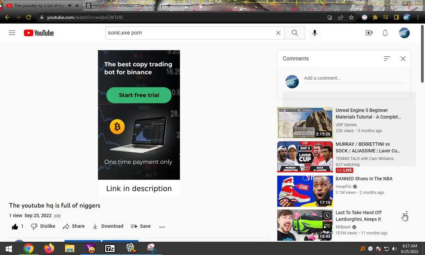Screen dimensions: 425x255
Task: Visit the HoopFlix channel
Action: coord(343,187)
